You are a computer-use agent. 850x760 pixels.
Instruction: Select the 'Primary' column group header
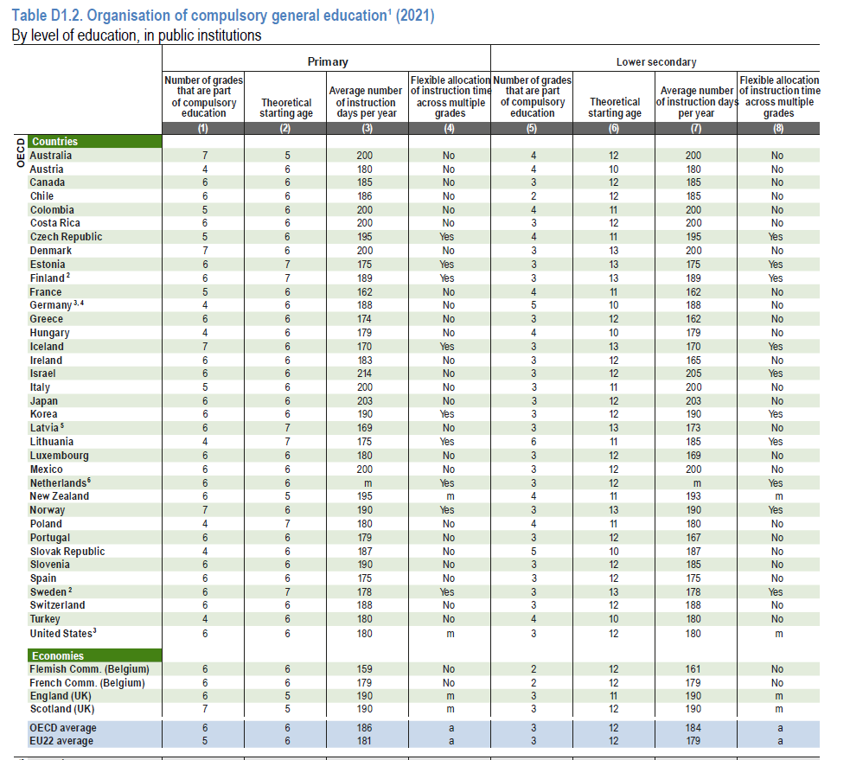coord(328,61)
